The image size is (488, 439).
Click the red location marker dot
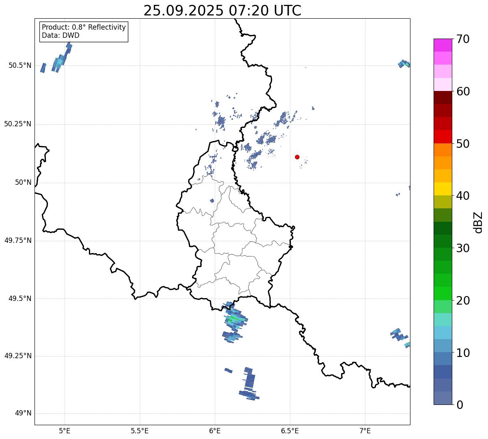[x=297, y=157]
